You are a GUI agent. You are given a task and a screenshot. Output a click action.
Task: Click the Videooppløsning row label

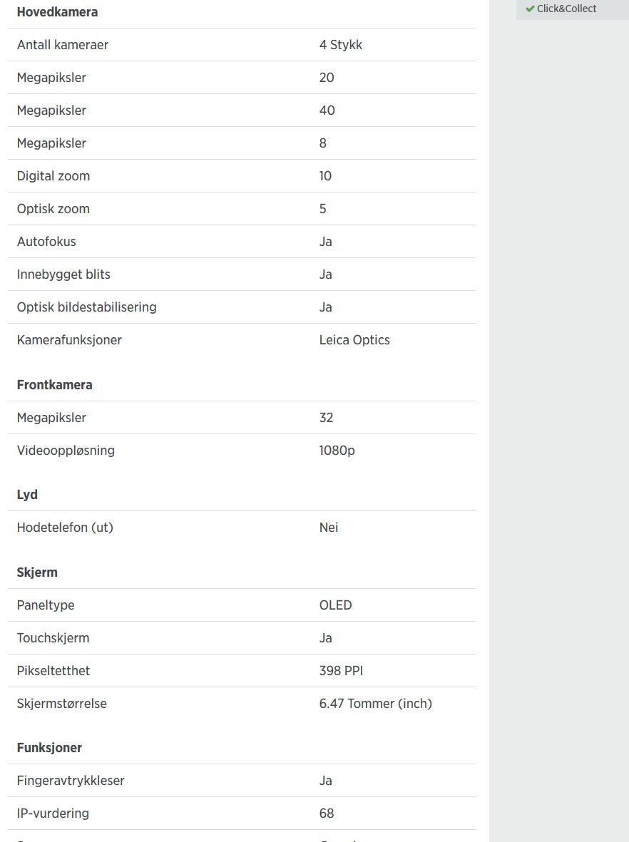click(66, 451)
